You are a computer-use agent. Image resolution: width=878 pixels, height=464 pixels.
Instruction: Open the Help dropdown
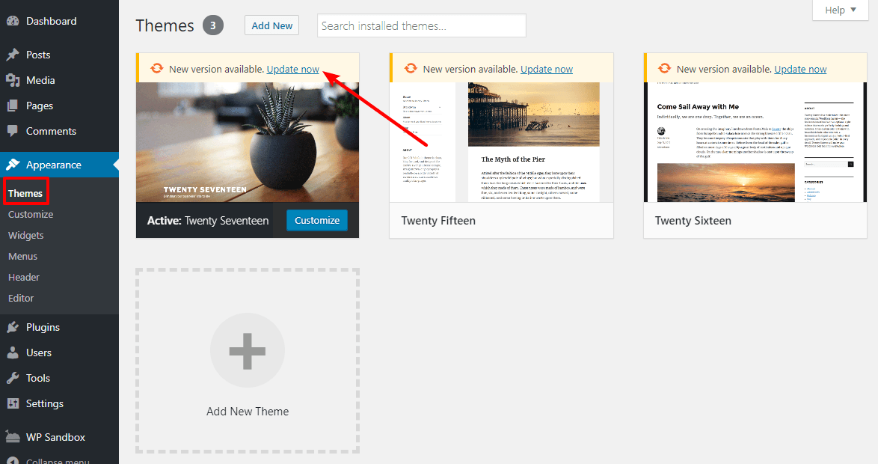click(x=840, y=10)
